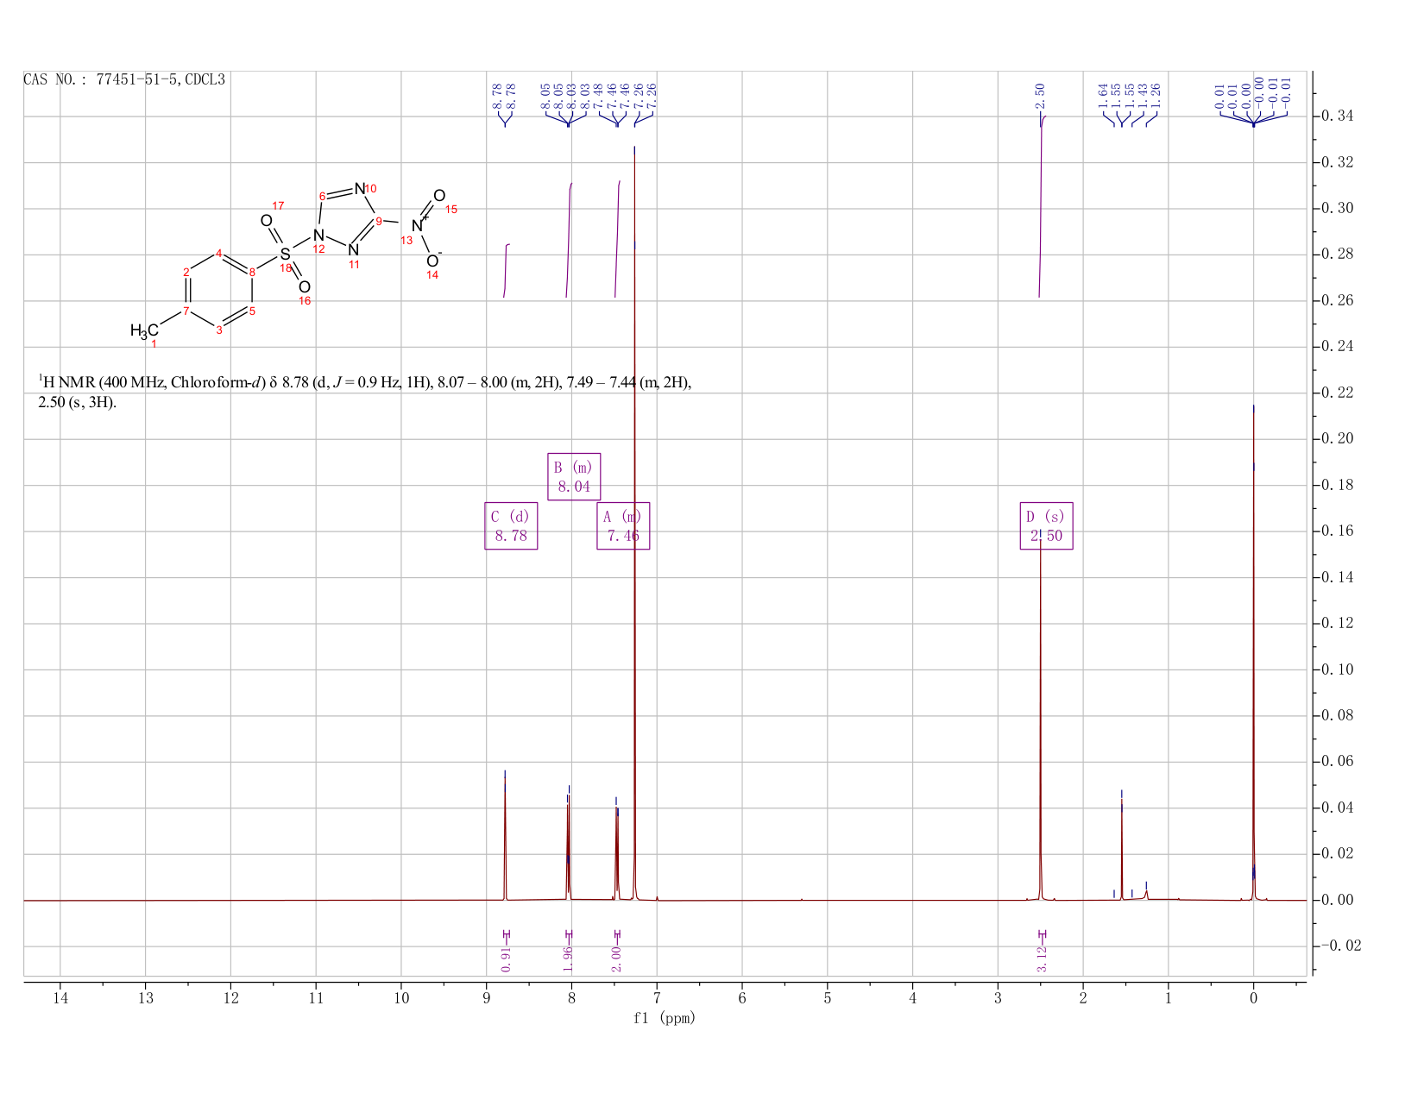Viewport: 1424px width, 1100px height.
Task: Click the 1.64 peak-pick label
Action: (1103, 96)
